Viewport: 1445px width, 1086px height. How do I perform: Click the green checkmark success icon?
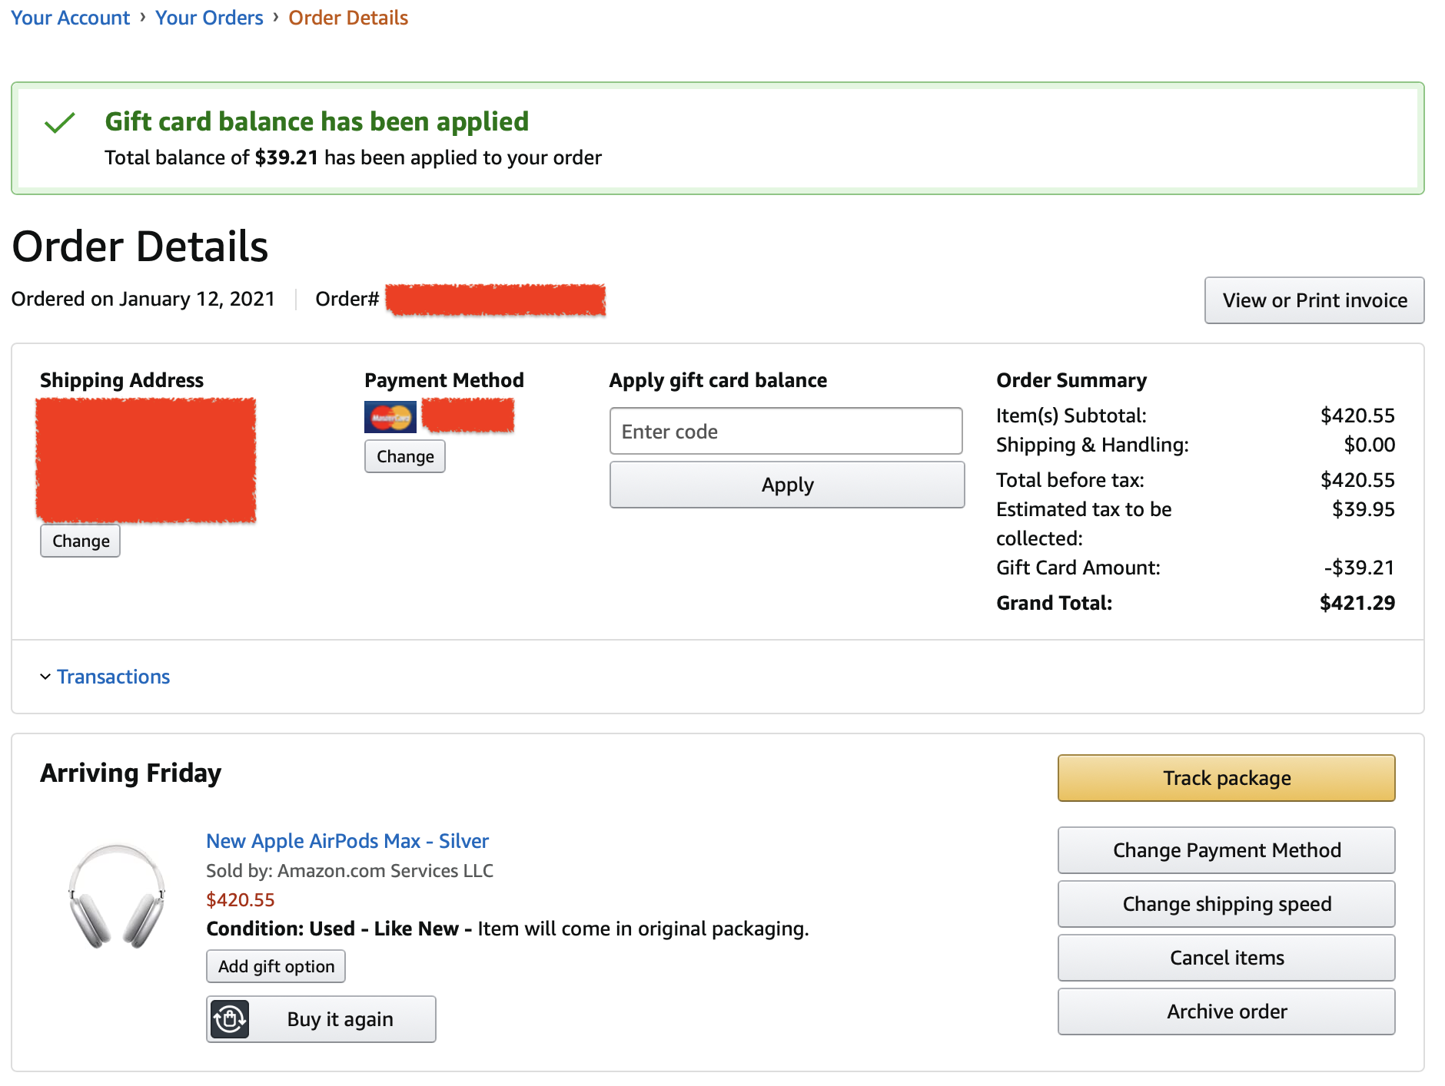(60, 123)
